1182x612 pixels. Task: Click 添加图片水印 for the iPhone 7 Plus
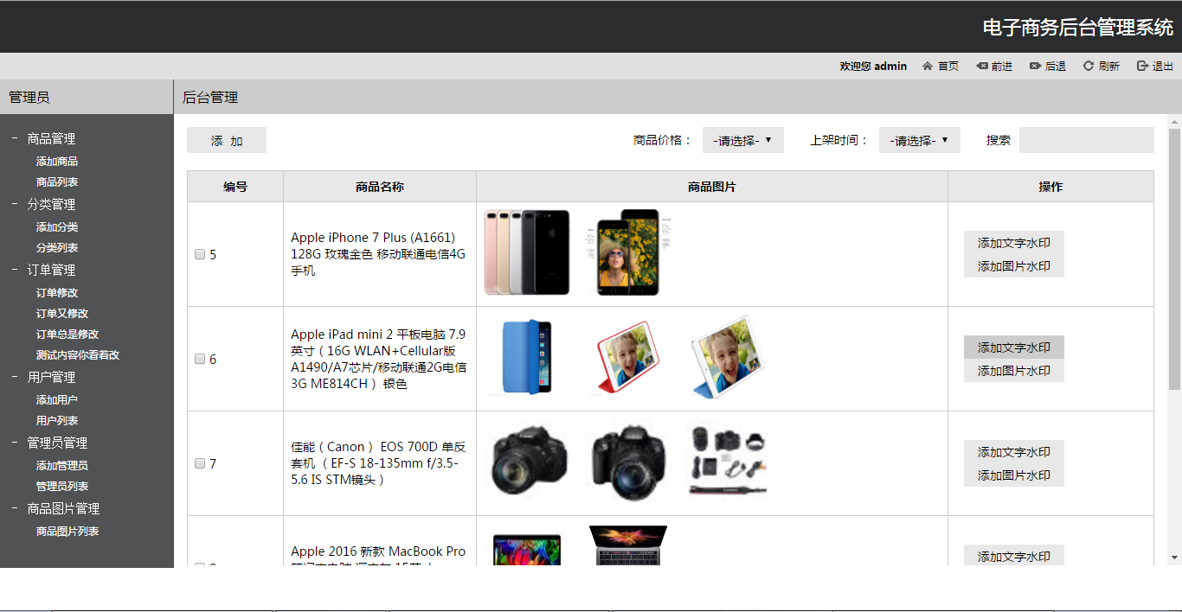click(x=1014, y=266)
